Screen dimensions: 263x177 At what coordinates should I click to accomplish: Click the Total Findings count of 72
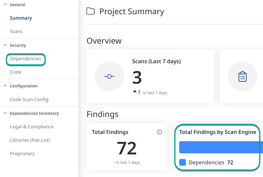(127, 148)
